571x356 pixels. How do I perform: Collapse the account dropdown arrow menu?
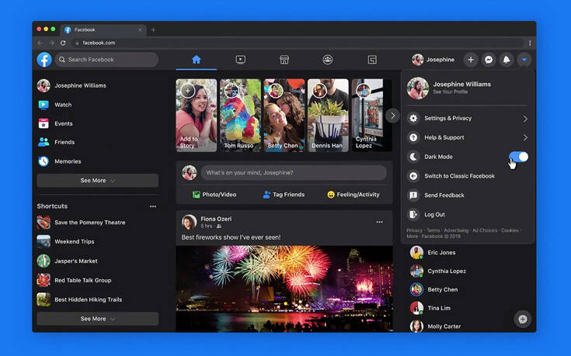pyautogui.click(x=525, y=60)
